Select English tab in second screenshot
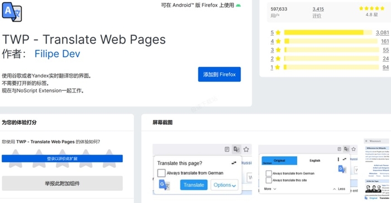The image size is (391, 203). (314, 161)
